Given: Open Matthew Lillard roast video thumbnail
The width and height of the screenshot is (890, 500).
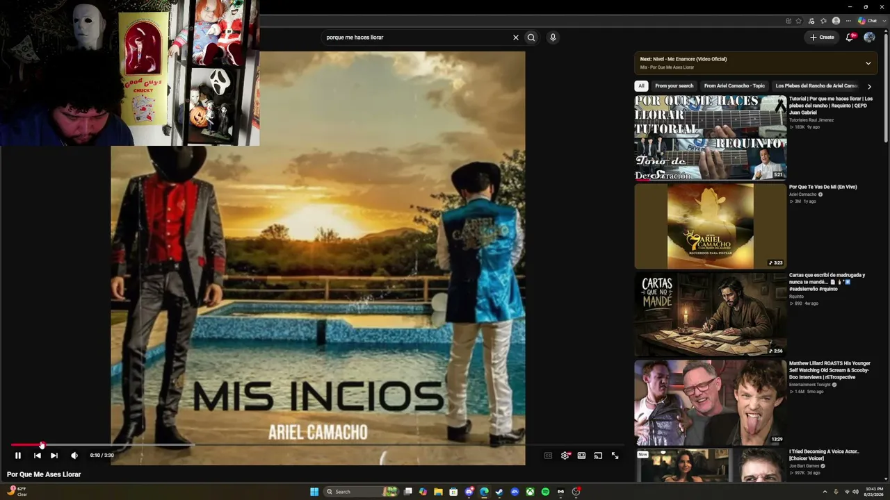Looking at the screenshot, I should (711, 402).
